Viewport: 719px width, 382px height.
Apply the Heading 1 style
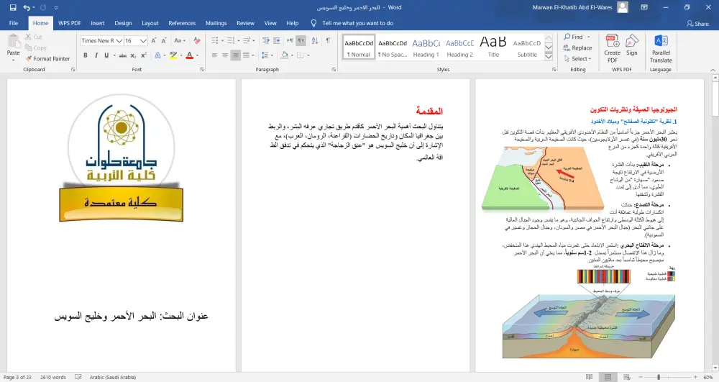(x=426, y=47)
